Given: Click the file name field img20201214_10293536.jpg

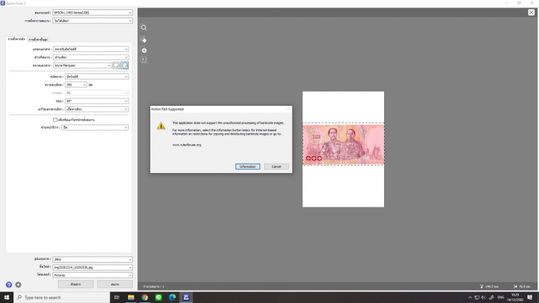Looking at the screenshot, I should point(92,267).
